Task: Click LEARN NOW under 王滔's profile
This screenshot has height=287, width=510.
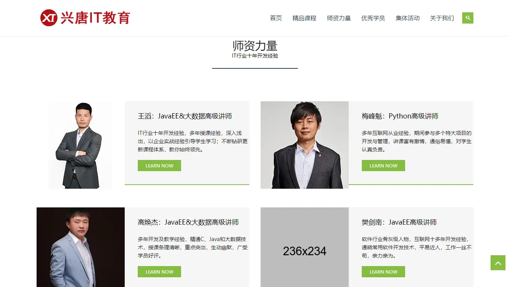Action: tap(159, 166)
